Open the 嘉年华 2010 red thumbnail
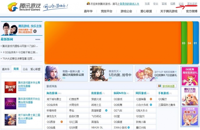 coord(10,87)
